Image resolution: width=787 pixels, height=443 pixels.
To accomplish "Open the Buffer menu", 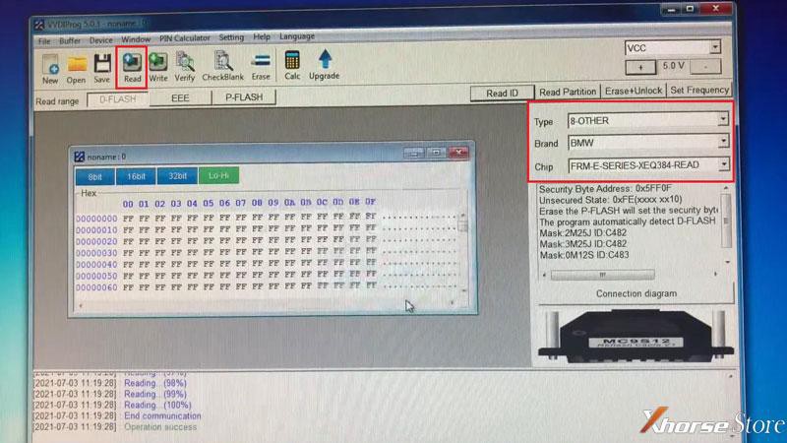I will point(70,40).
